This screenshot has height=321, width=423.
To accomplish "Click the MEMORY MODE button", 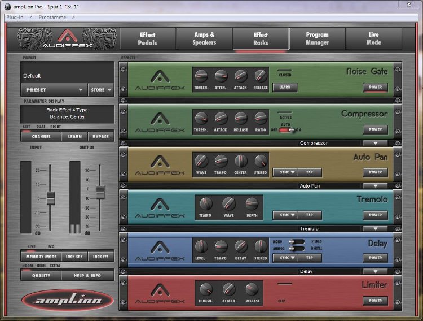I will [41, 257].
